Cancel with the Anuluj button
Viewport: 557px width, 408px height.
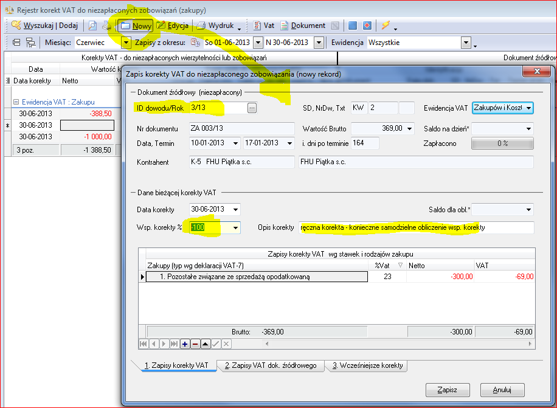pos(502,390)
